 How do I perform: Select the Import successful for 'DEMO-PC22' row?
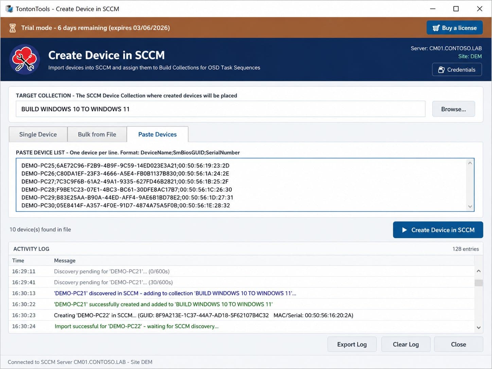(241, 326)
